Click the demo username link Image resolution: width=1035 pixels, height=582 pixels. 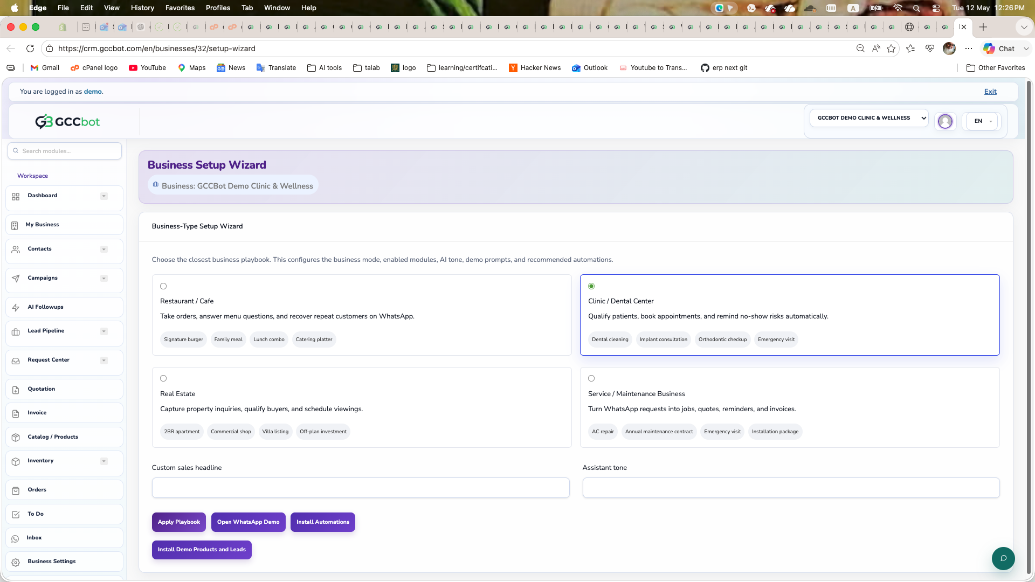(93, 92)
